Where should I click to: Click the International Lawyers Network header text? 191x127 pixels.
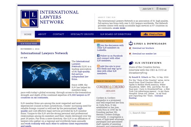59,17
